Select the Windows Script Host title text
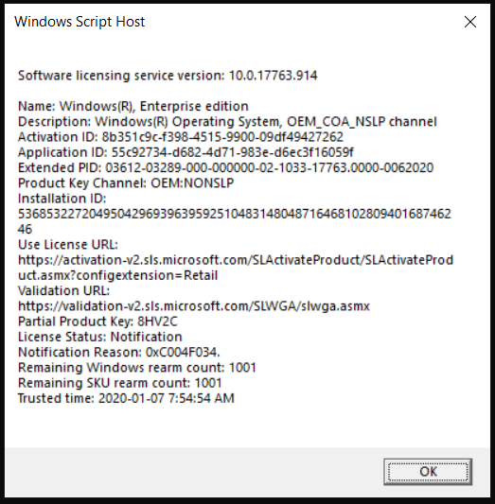The width and height of the screenshot is (495, 504). coord(80,22)
